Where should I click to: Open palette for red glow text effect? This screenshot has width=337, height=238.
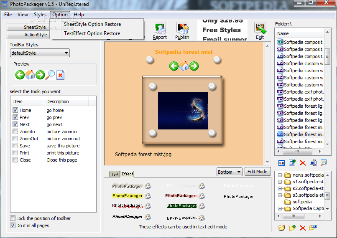(x=202, y=196)
